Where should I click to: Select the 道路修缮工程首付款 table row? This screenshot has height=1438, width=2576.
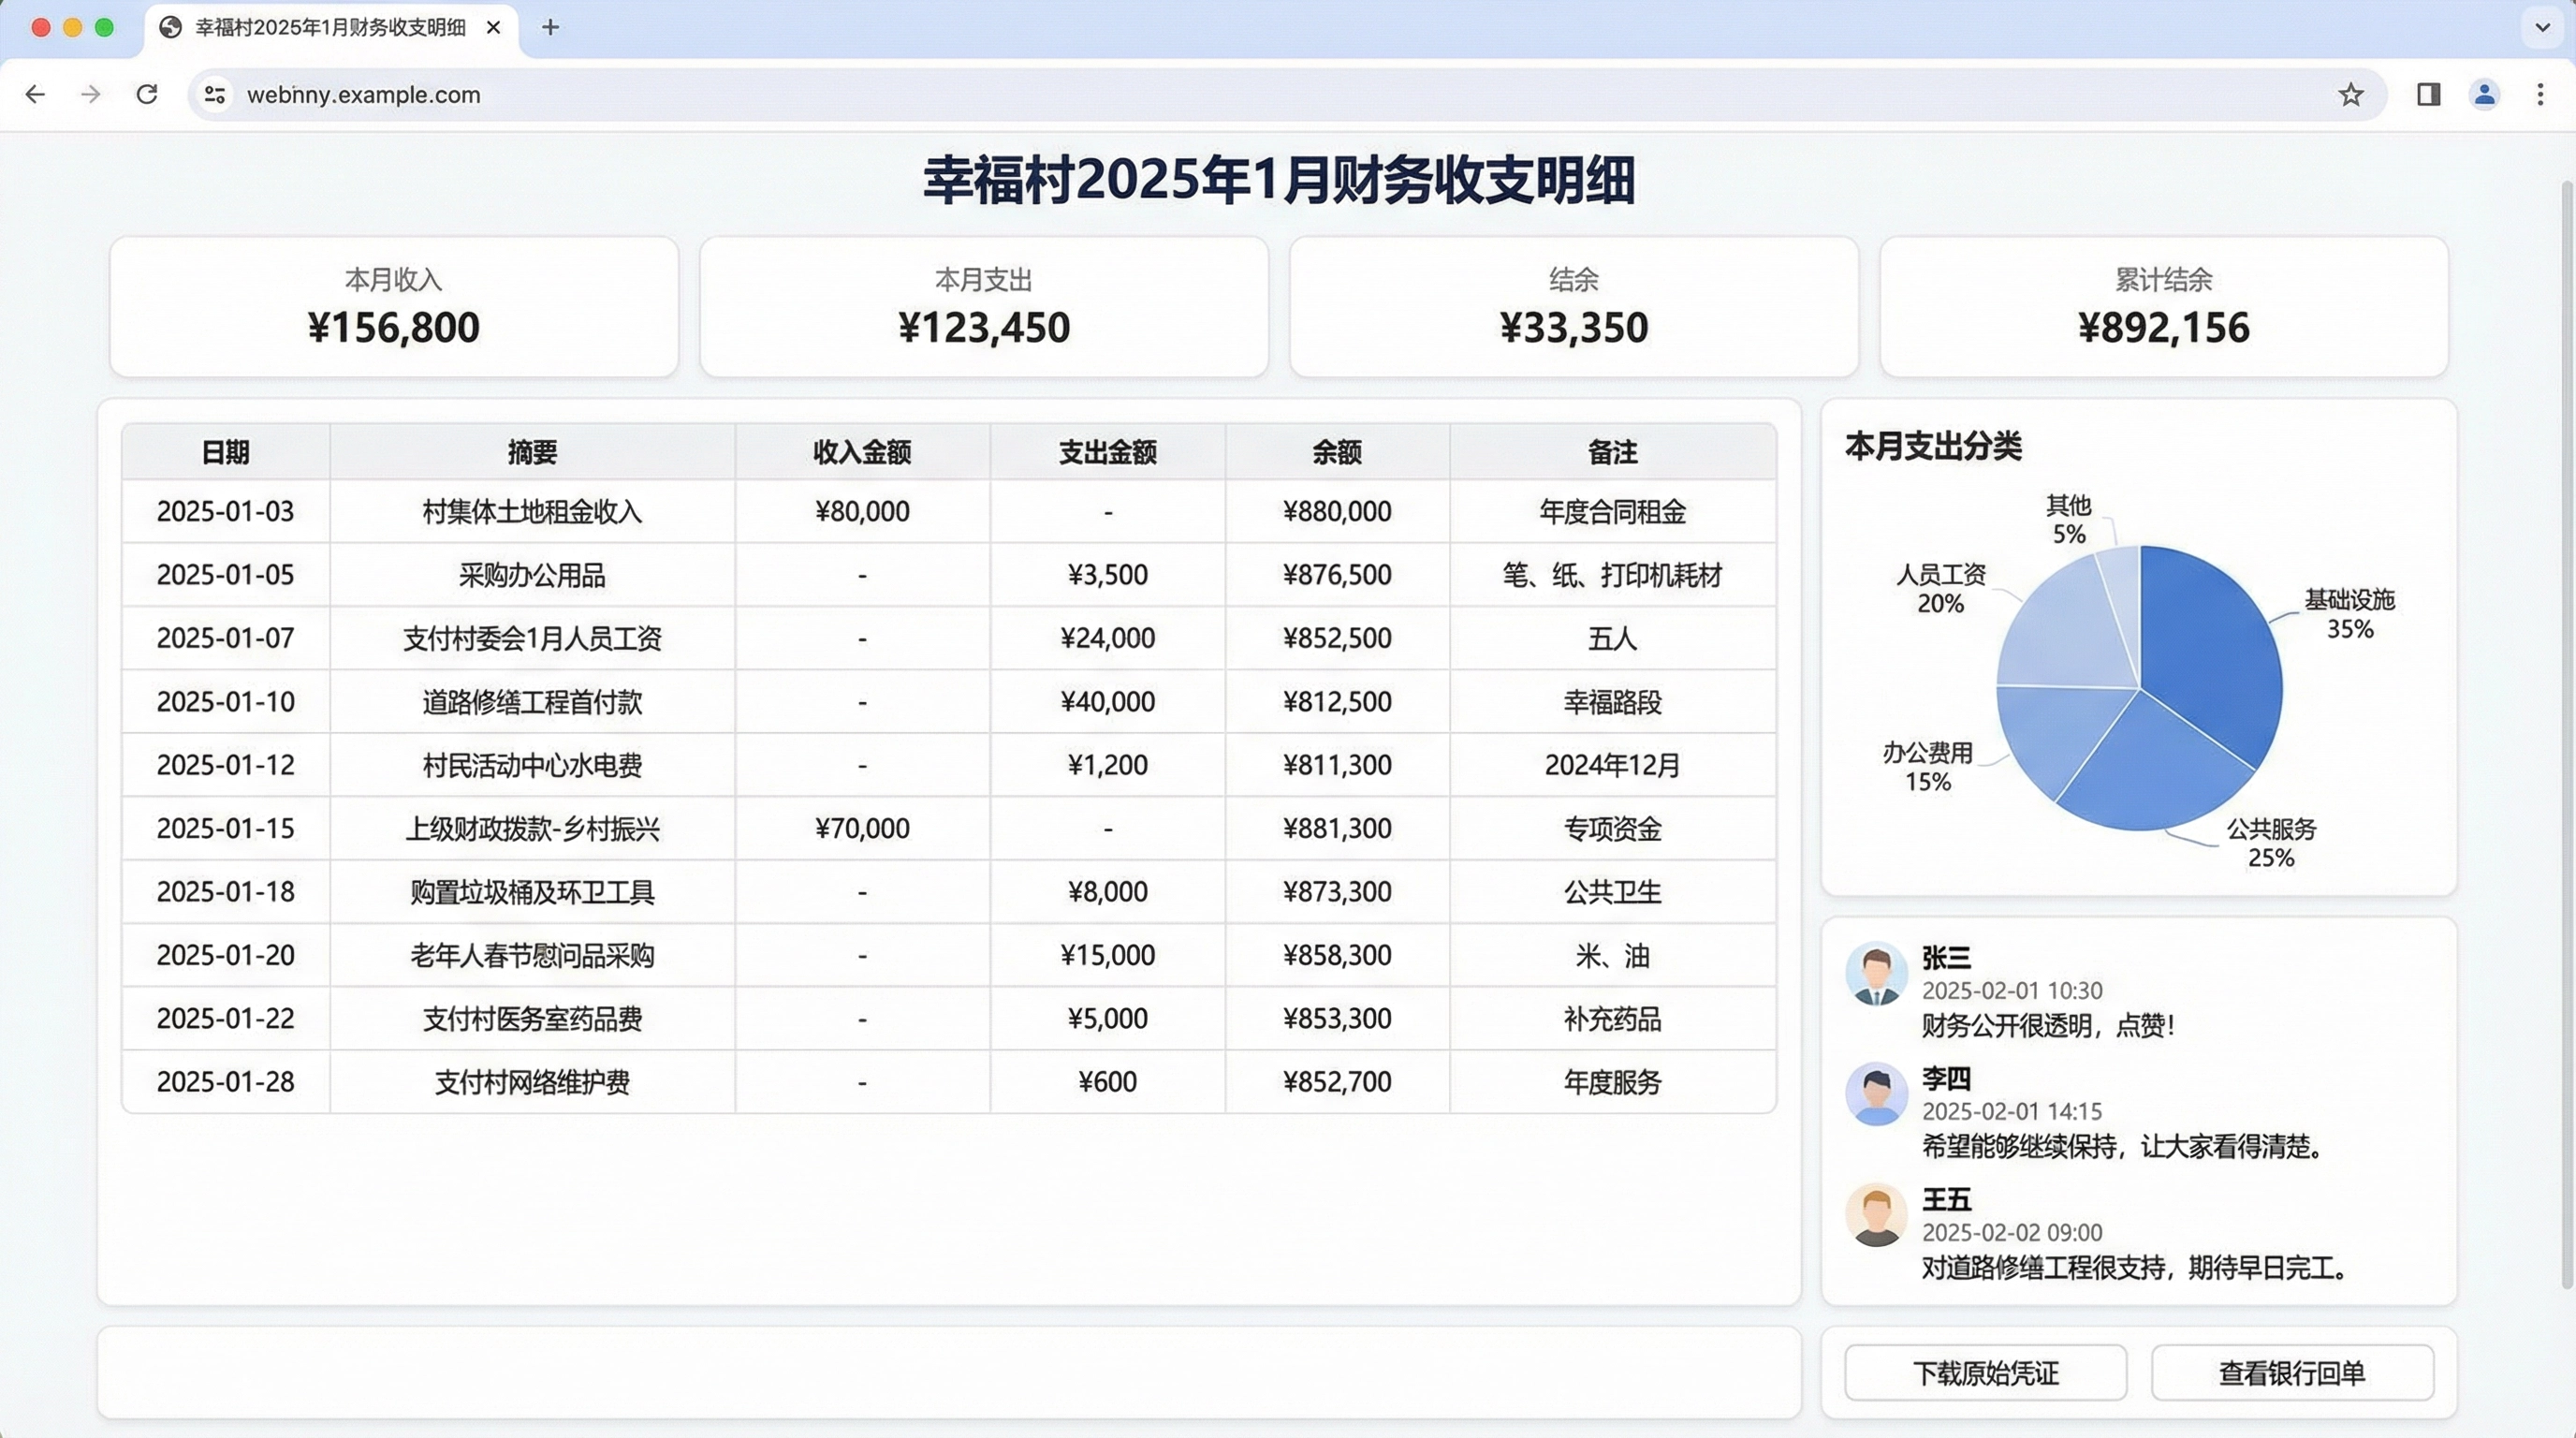coord(948,701)
